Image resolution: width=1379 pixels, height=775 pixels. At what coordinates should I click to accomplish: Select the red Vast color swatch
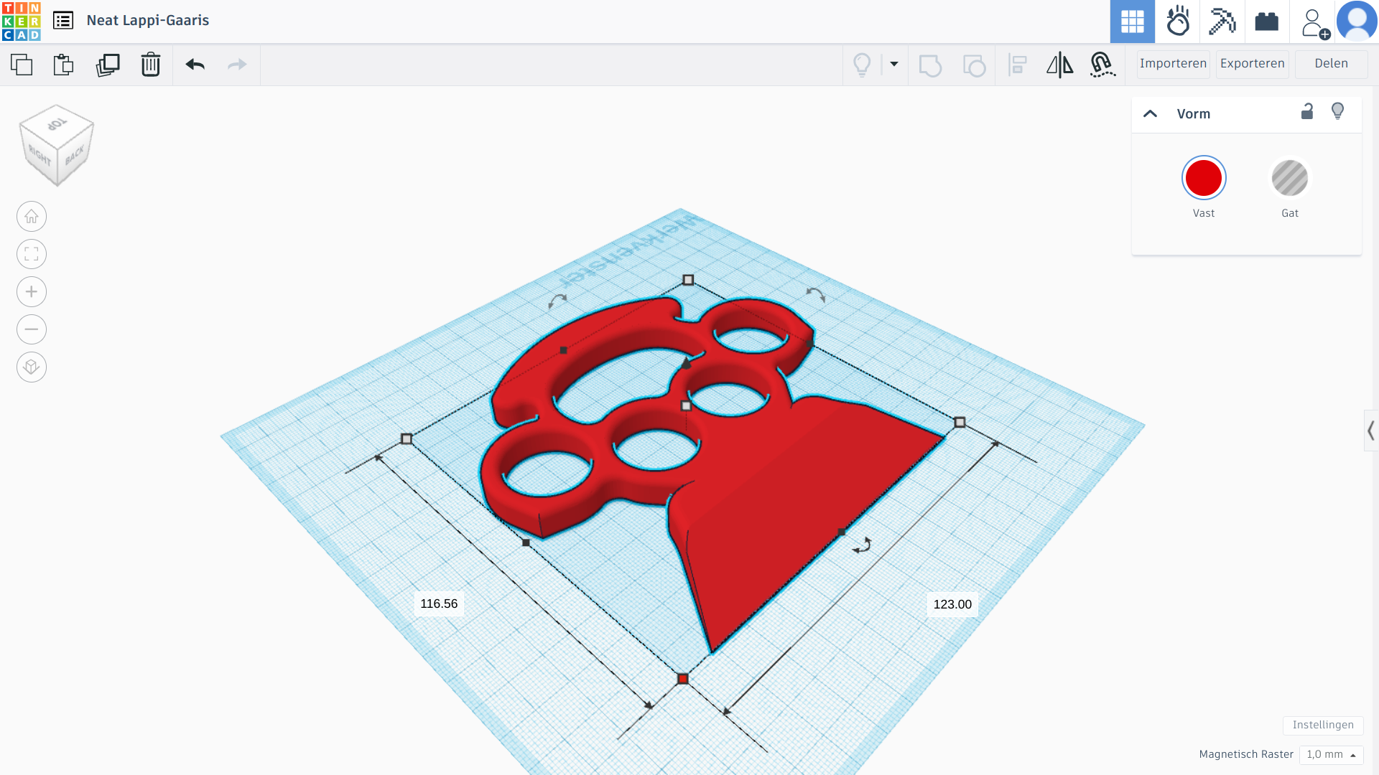point(1203,178)
